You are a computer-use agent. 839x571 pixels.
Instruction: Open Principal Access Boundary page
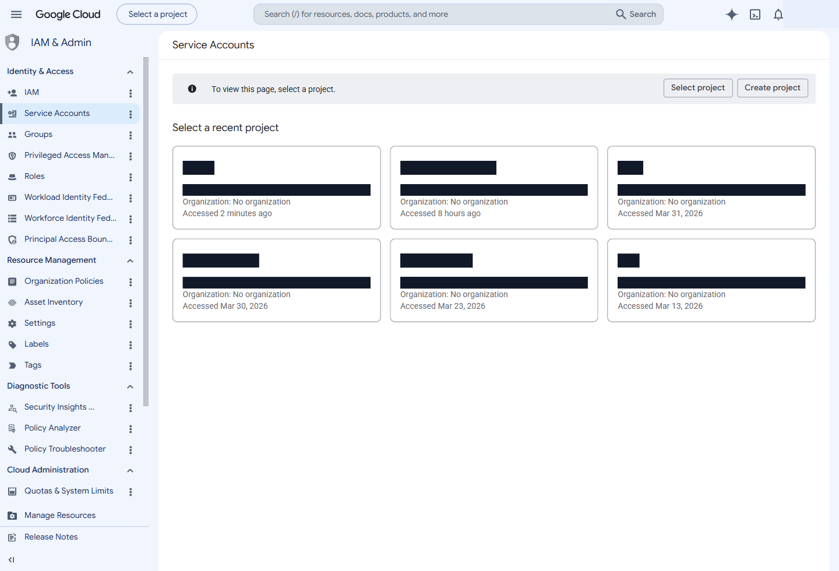pyautogui.click(x=69, y=239)
